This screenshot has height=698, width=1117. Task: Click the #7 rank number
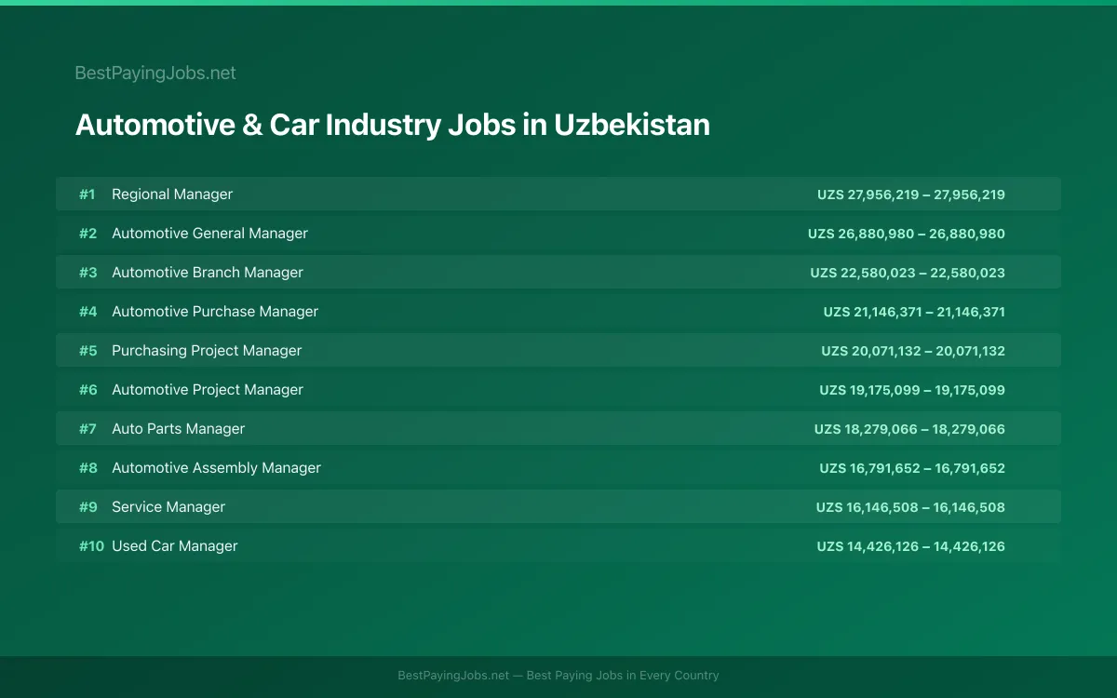coord(87,429)
